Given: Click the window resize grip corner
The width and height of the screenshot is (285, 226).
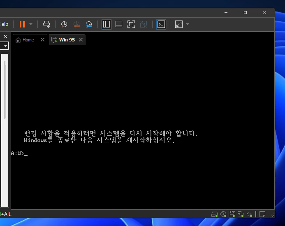Looking at the screenshot, I should tap(272, 215).
